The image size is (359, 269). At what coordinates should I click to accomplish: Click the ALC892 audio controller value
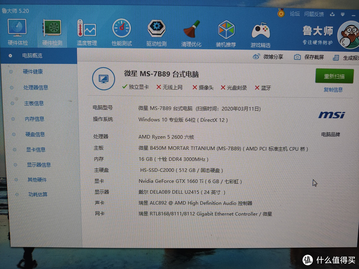point(195,203)
